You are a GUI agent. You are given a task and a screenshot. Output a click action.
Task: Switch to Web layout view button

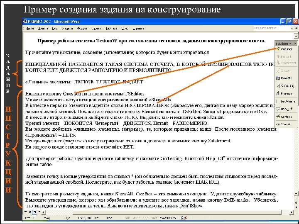click(x=30, y=212)
